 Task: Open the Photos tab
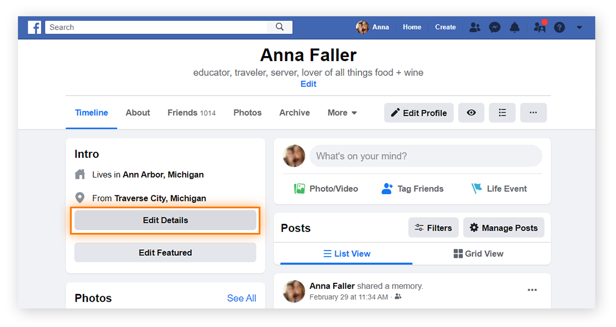tap(248, 113)
